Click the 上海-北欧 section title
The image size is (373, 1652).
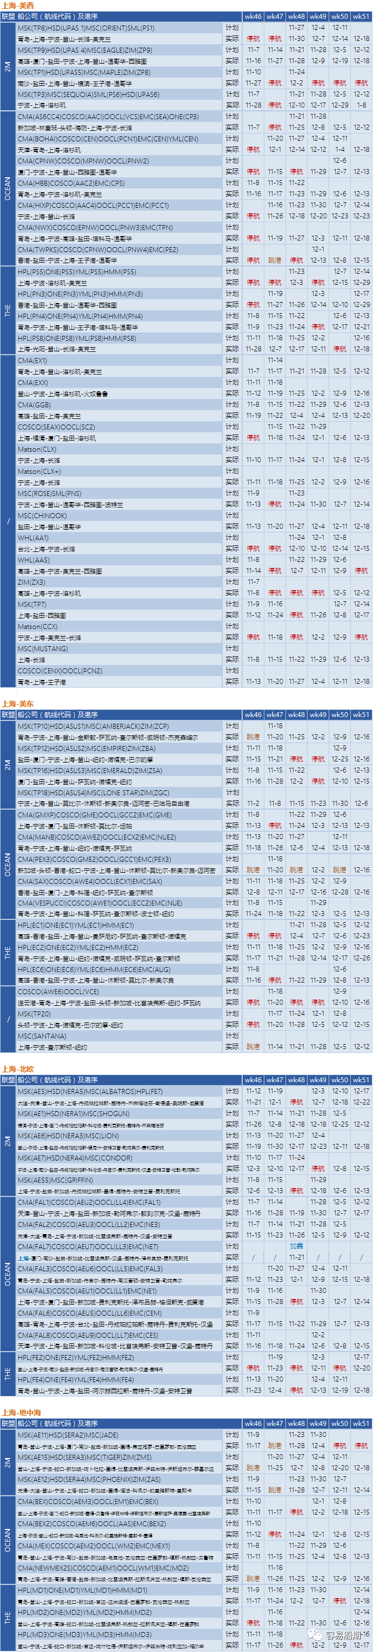point(18,1069)
